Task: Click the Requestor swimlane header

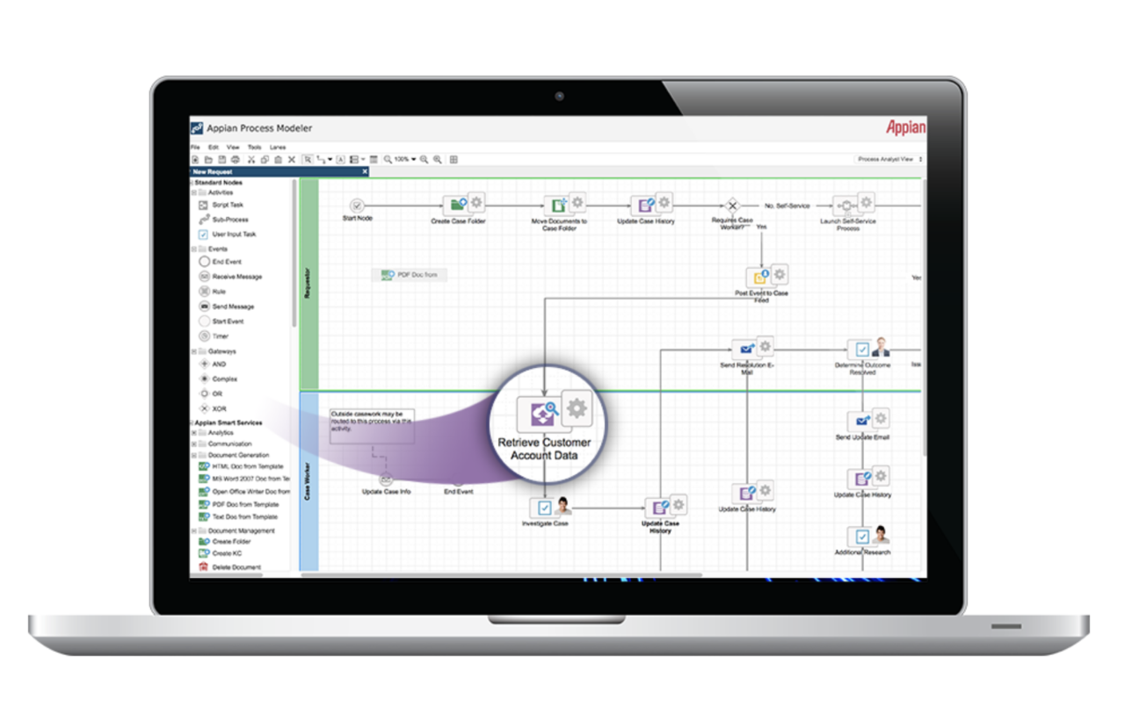Action: pos(308,284)
